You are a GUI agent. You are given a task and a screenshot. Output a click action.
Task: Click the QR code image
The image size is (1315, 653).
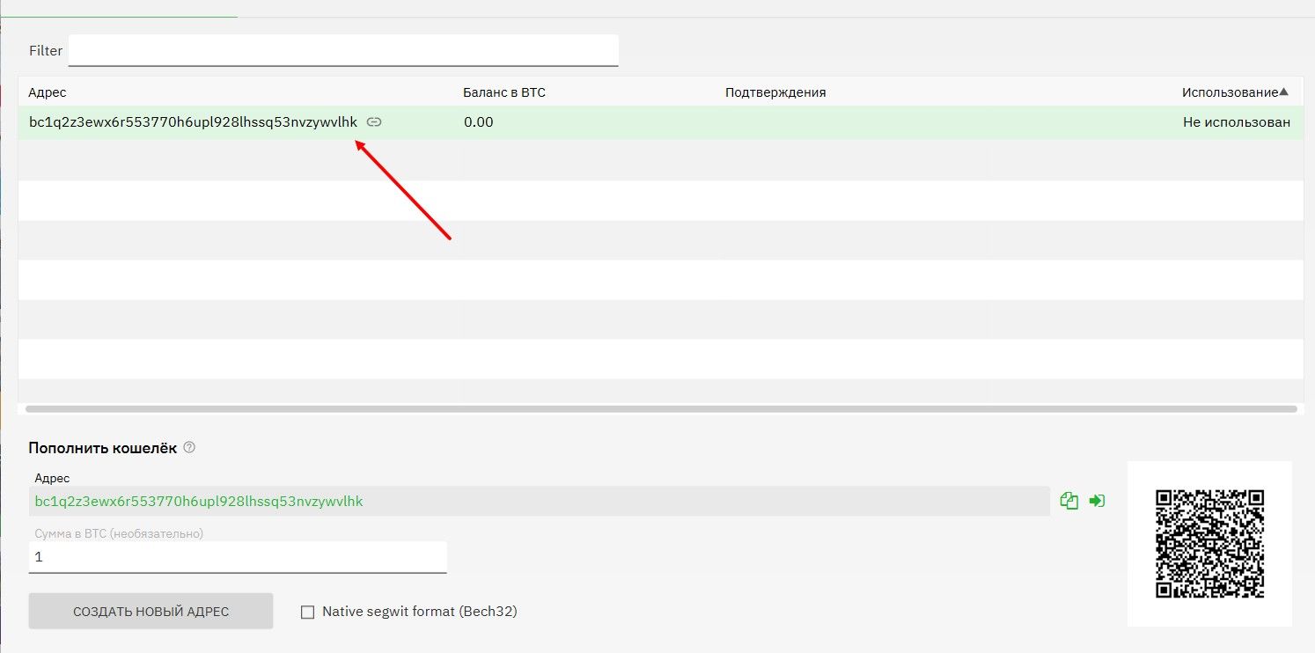click(x=1209, y=543)
